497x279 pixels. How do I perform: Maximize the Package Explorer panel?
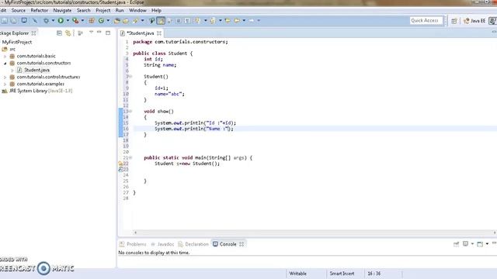(108, 33)
